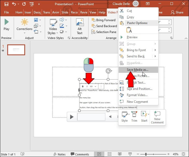Viewport: 189px width, 157px height.
Task: Click the Cut option in context menu
Action: (129, 11)
